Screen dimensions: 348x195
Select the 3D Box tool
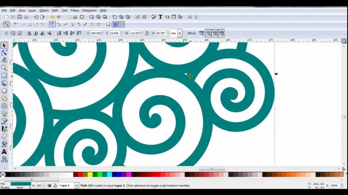4,83
